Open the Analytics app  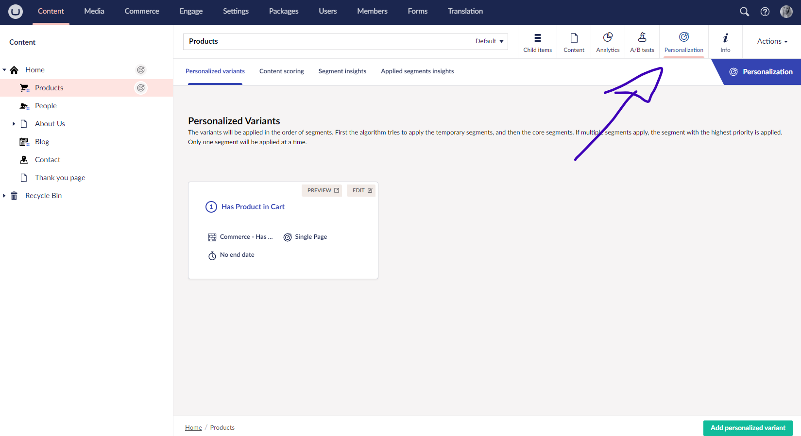point(608,42)
